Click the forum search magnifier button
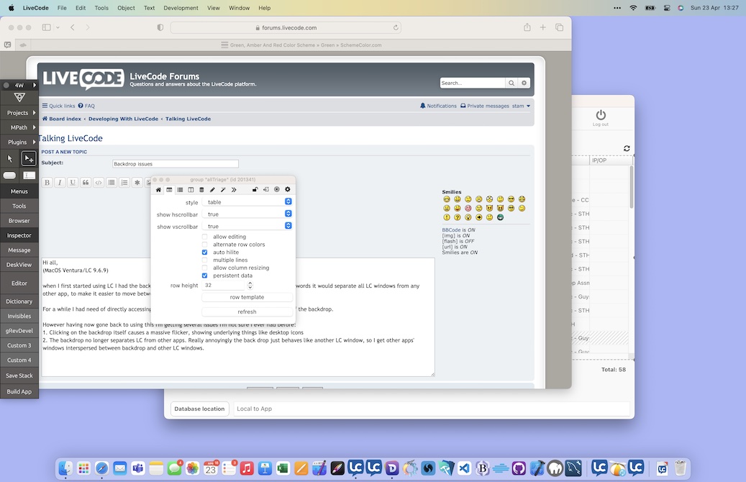The height and width of the screenshot is (482, 746). [511, 83]
